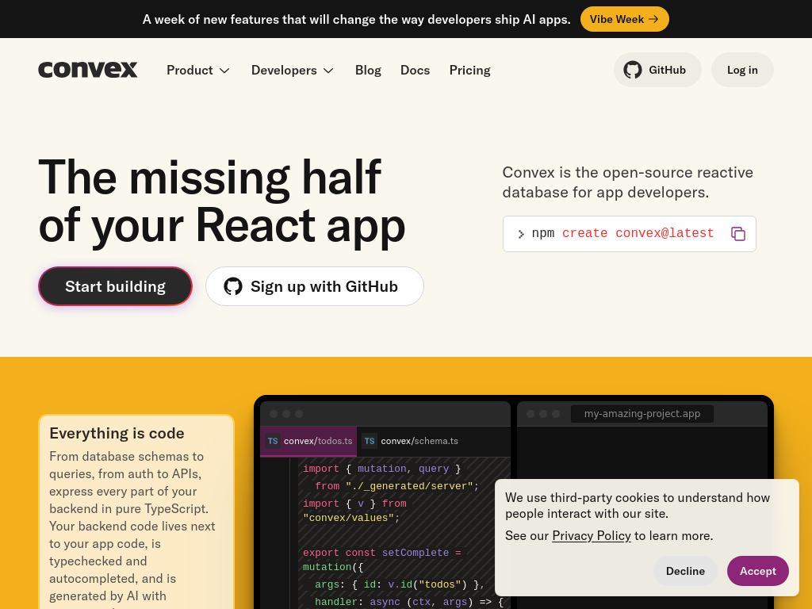Viewport: 812px width, 609px height.
Task: Open the Privacy Policy link
Action: click(592, 536)
